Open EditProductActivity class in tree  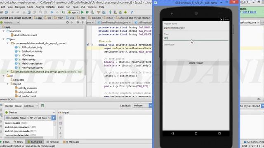(x=28, y=51)
